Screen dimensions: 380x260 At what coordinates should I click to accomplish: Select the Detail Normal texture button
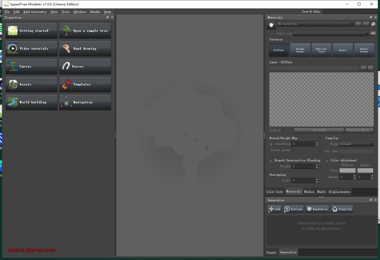364,50
